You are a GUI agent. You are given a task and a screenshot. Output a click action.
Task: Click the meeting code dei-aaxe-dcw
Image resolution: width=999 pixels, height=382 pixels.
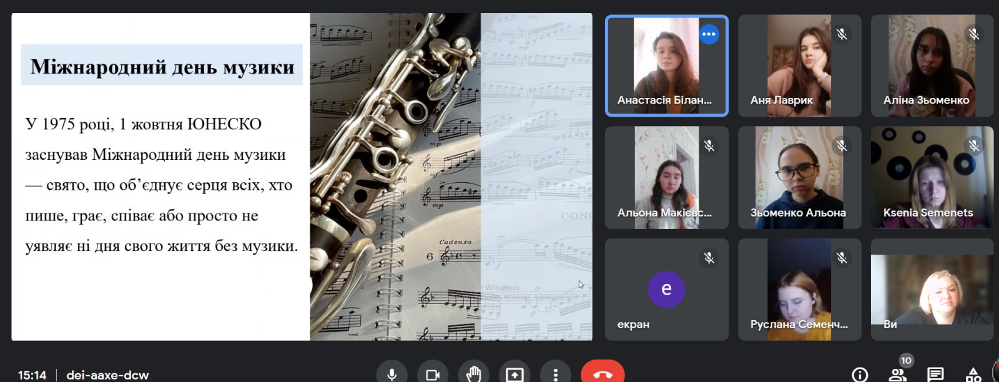click(107, 375)
